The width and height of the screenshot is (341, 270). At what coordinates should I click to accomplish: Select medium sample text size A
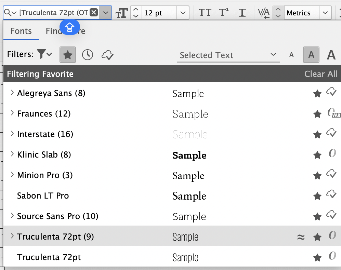coord(311,55)
